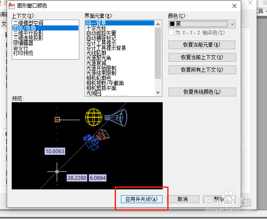Select 相机轮廓色 interface element

click(x=120, y=78)
